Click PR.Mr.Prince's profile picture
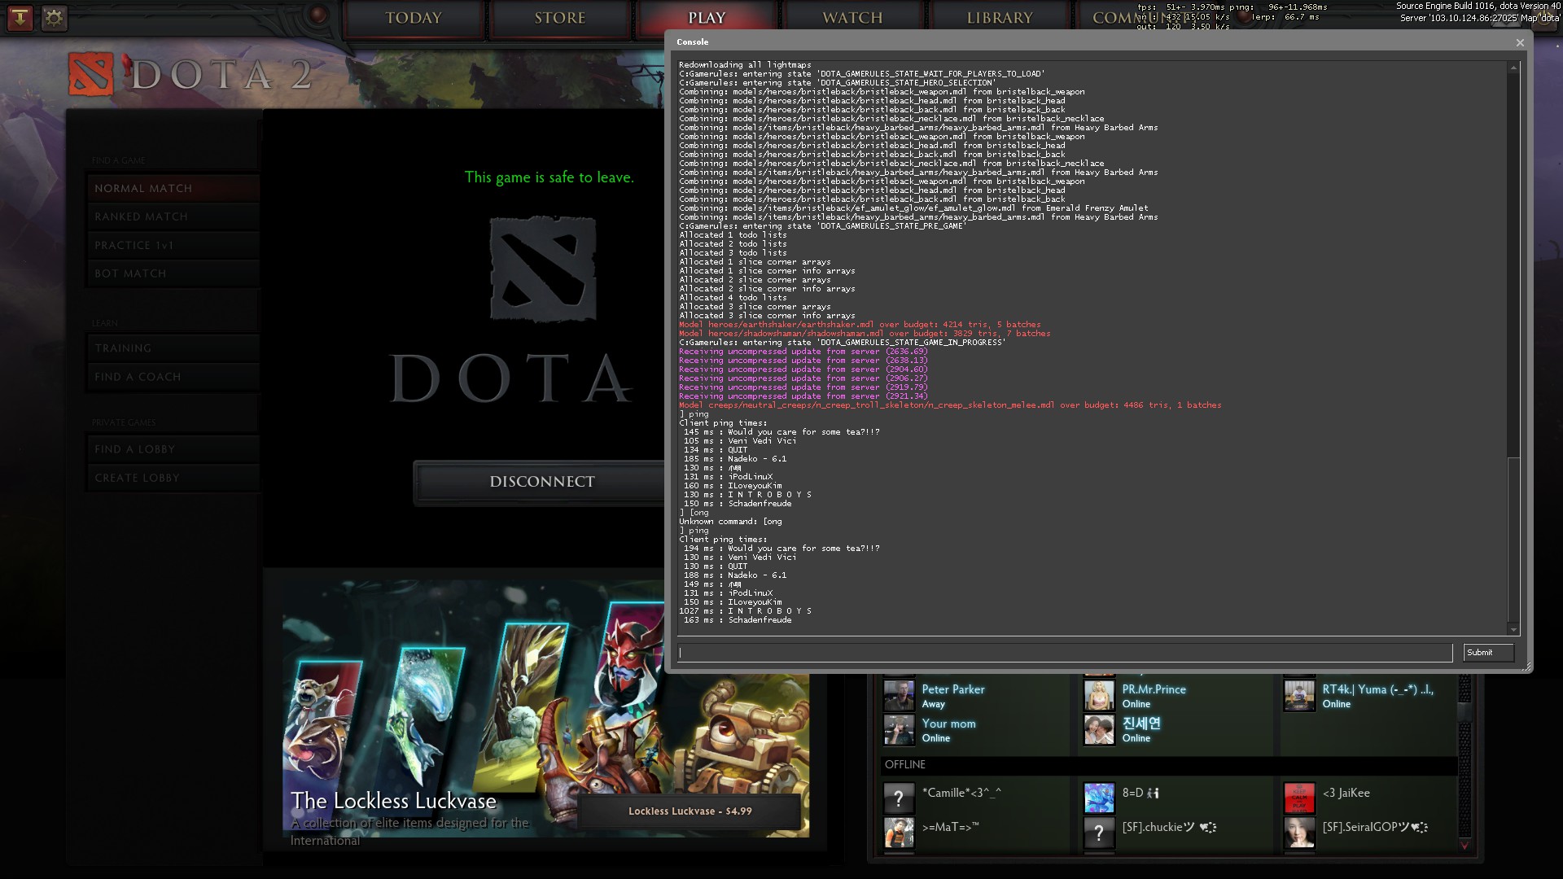Image resolution: width=1563 pixels, height=879 pixels. click(x=1099, y=696)
